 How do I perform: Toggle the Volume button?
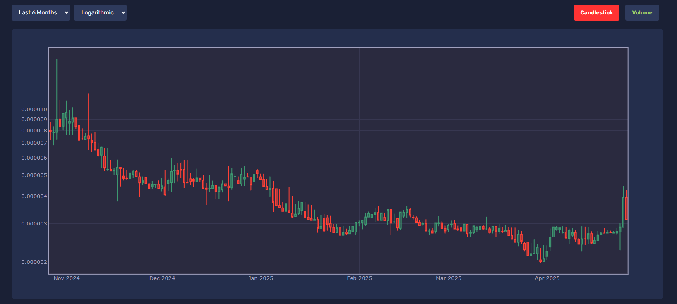coord(642,12)
